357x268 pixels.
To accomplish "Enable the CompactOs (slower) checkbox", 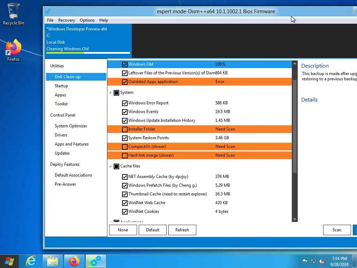I will (x=124, y=147).
